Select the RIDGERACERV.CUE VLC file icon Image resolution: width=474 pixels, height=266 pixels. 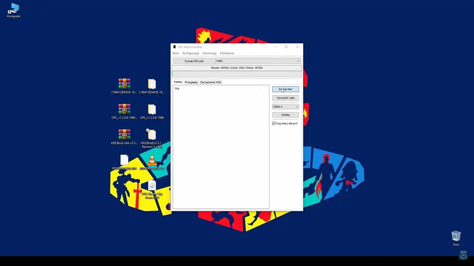(x=152, y=160)
